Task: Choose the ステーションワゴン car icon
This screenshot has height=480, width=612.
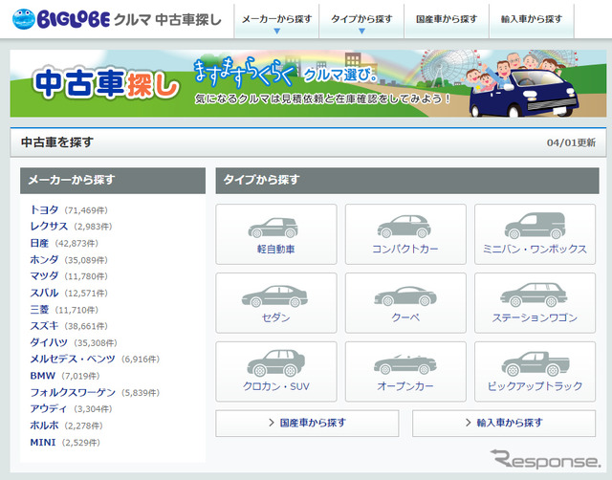Action: point(534,295)
